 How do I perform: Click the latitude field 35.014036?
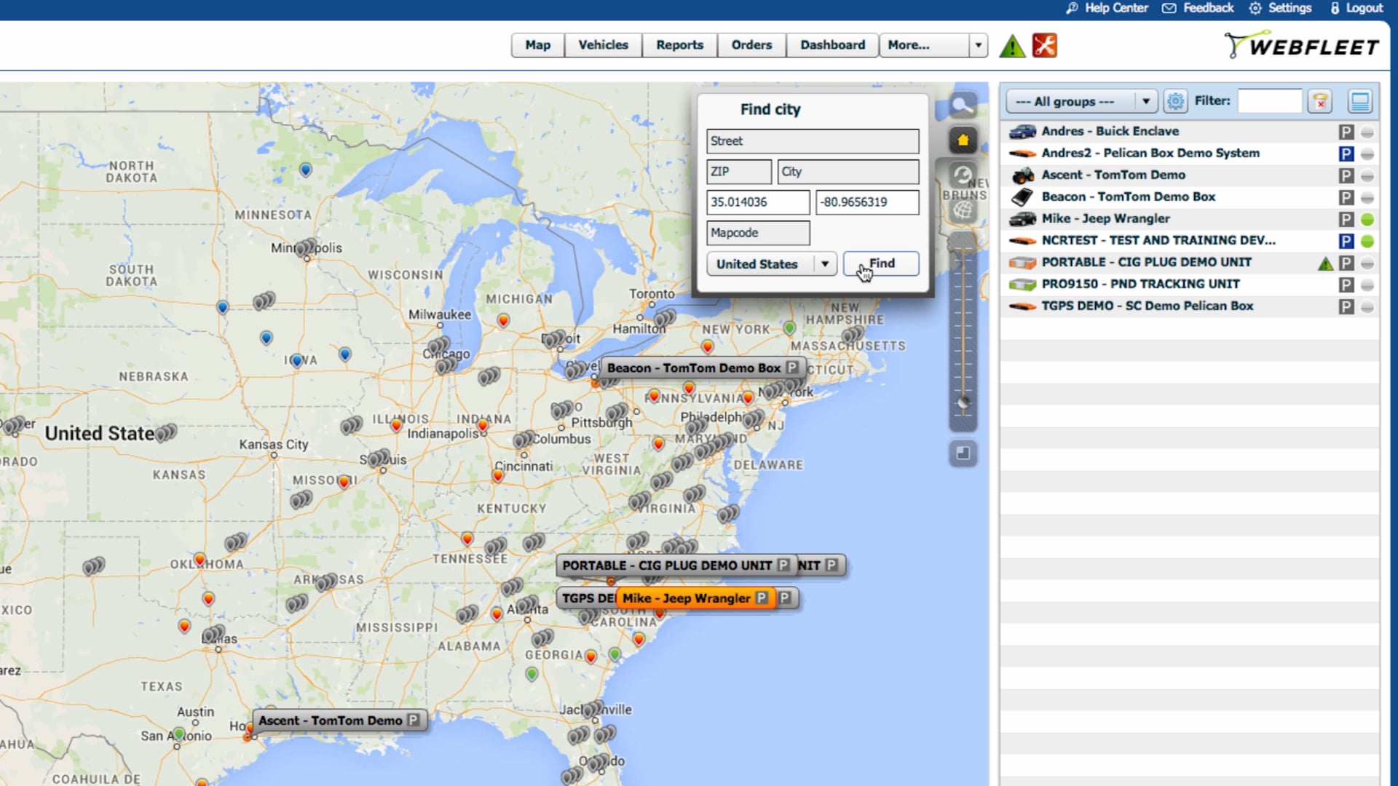(757, 202)
